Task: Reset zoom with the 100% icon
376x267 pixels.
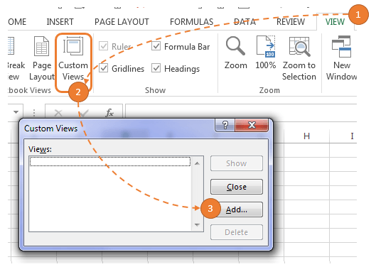Action: [x=265, y=46]
